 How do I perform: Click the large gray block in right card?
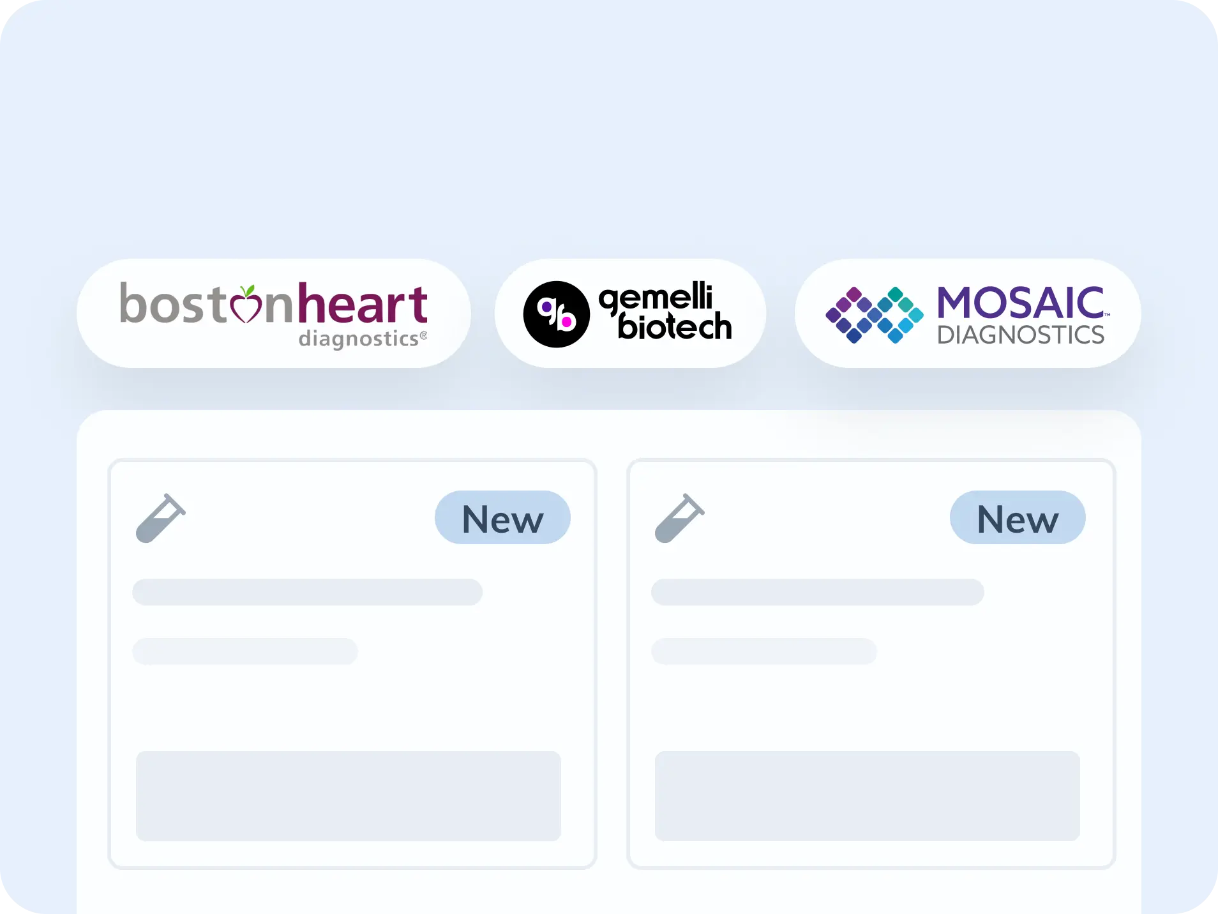(x=867, y=796)
